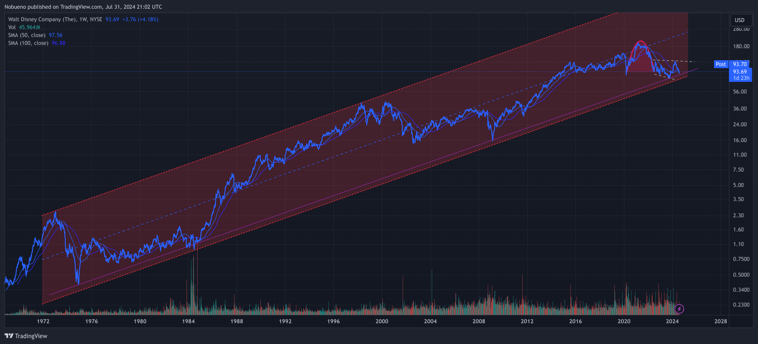The image size is (758, 344).
Task: Click the 1d 23h bar countdown
Action: click(741, 78)
